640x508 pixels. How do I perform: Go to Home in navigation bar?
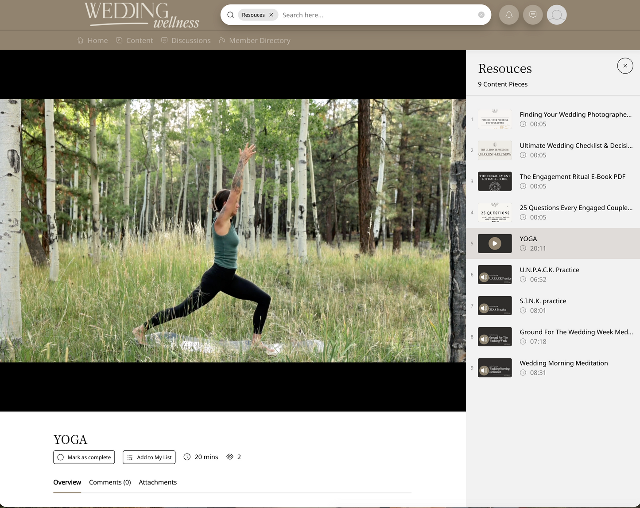click(93, 40)
